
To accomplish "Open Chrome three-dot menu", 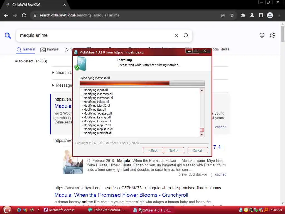I will (x=279, y=16).
